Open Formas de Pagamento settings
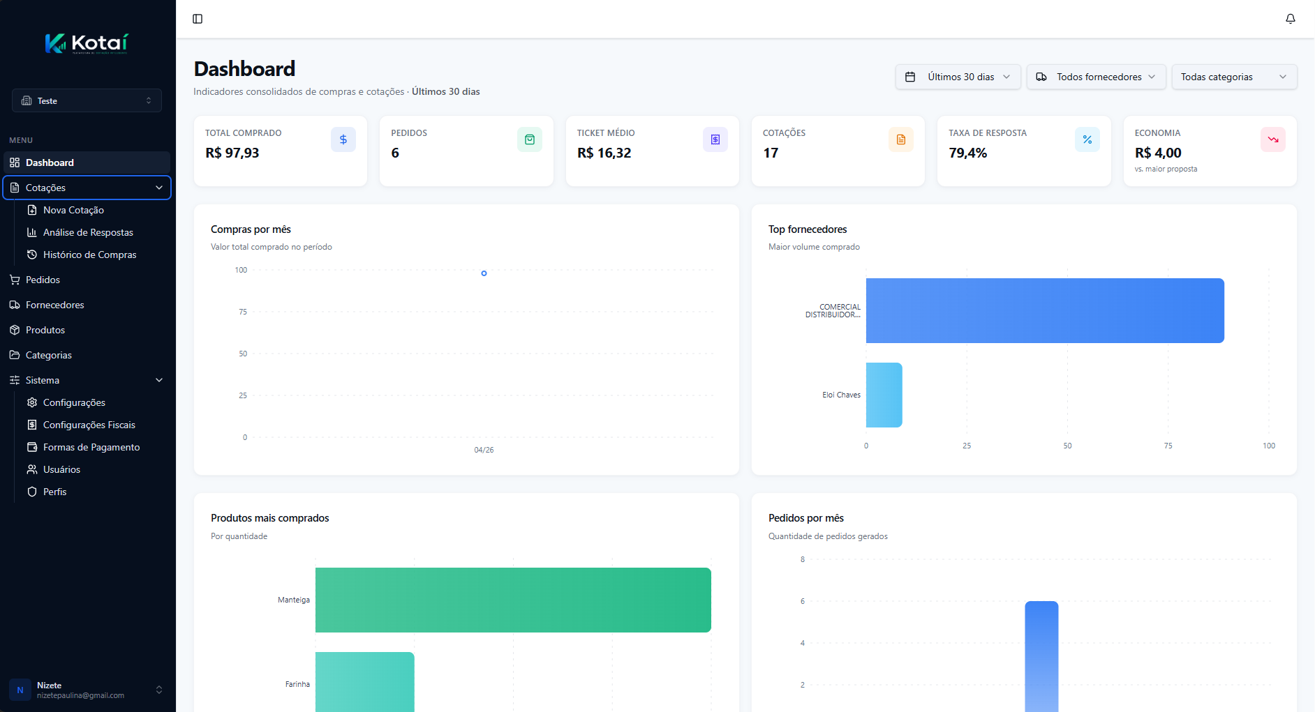The image size is (1315, 712). click(x=91, y=447)
